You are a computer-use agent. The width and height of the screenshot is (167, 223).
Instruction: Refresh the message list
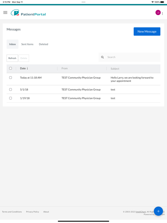(x=12, y=58)
